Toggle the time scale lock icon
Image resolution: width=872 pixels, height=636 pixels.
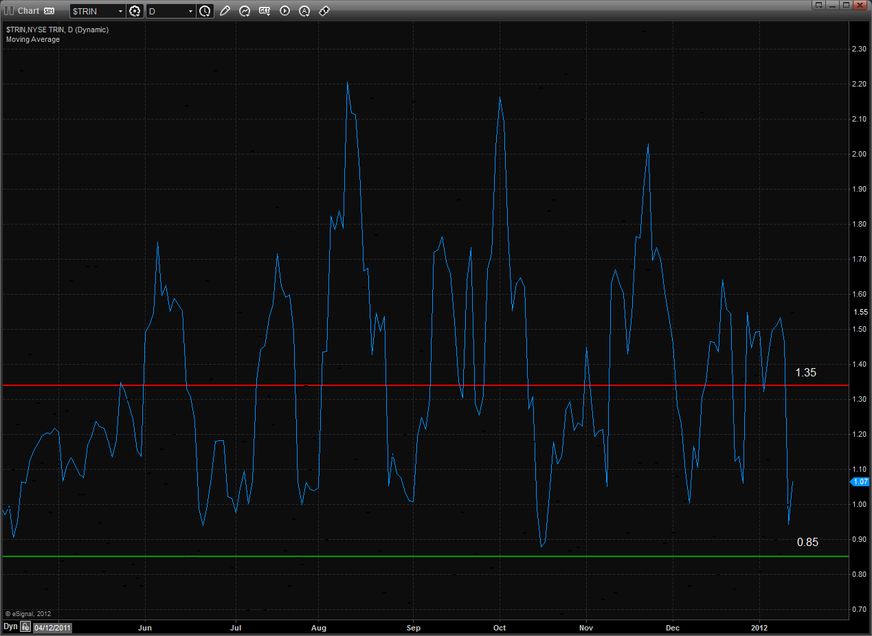click(25, 626)
